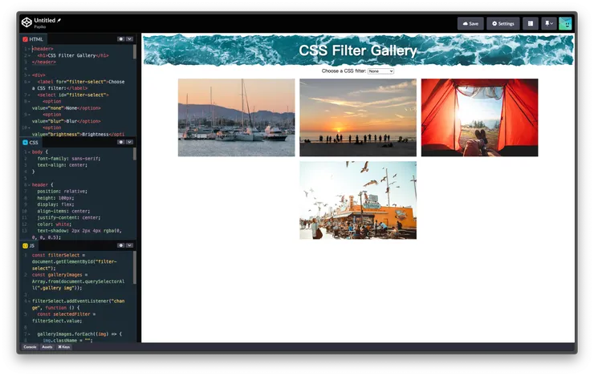Click the CSS Filter Gallery heading
This screenshot has height=376, width=594.
(358, 51)
